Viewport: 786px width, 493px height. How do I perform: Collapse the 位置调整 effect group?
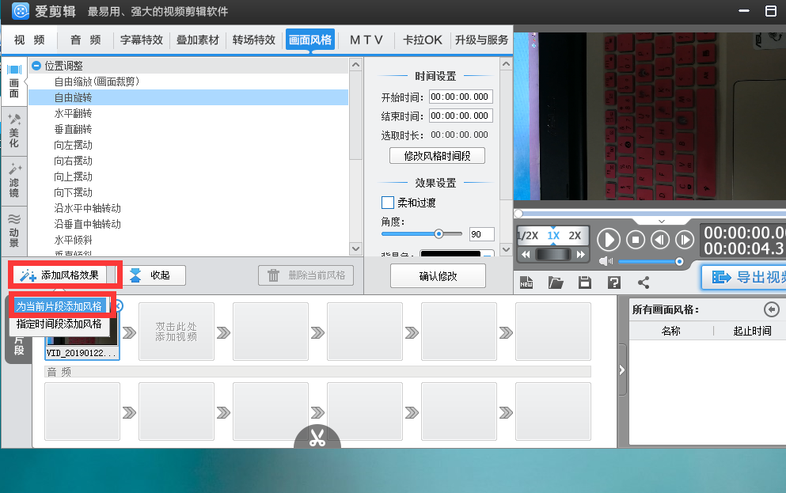(36, 65)
